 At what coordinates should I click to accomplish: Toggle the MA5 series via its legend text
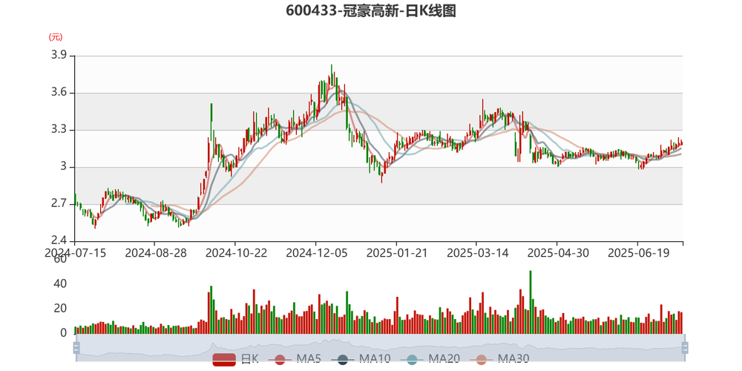coord(308,360)
